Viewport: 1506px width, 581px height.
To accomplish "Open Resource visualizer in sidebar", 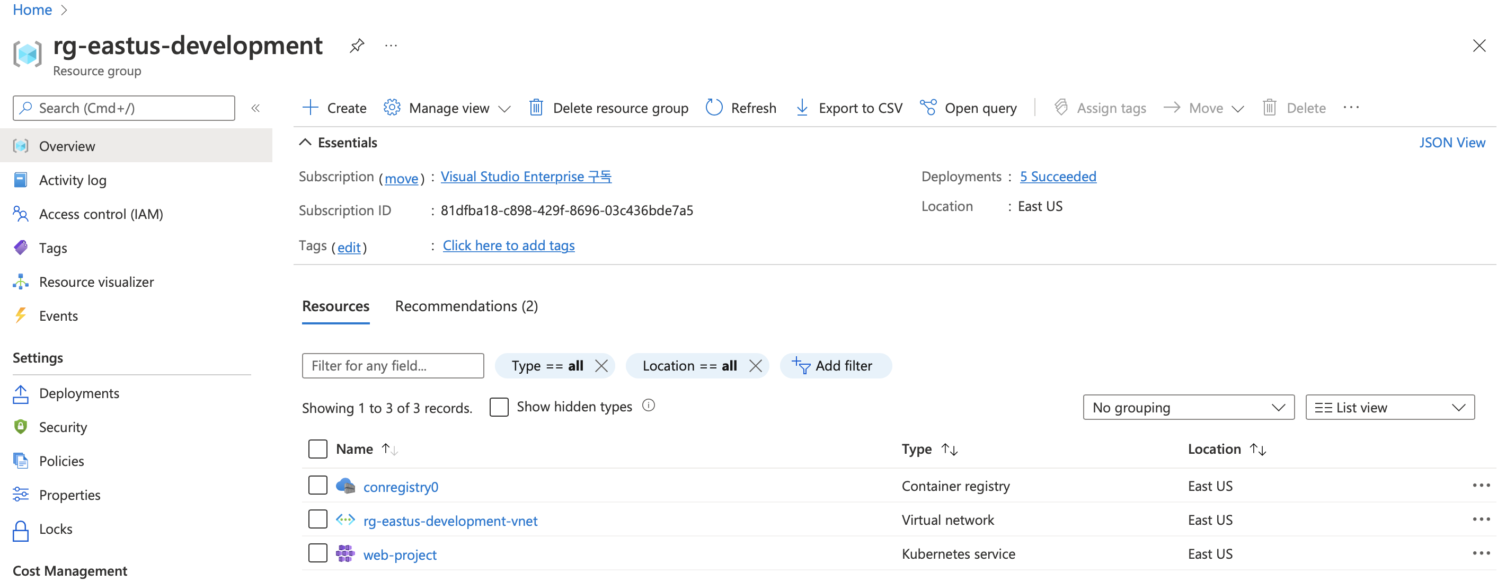I will pyautogui.click(x=96, y=282).
